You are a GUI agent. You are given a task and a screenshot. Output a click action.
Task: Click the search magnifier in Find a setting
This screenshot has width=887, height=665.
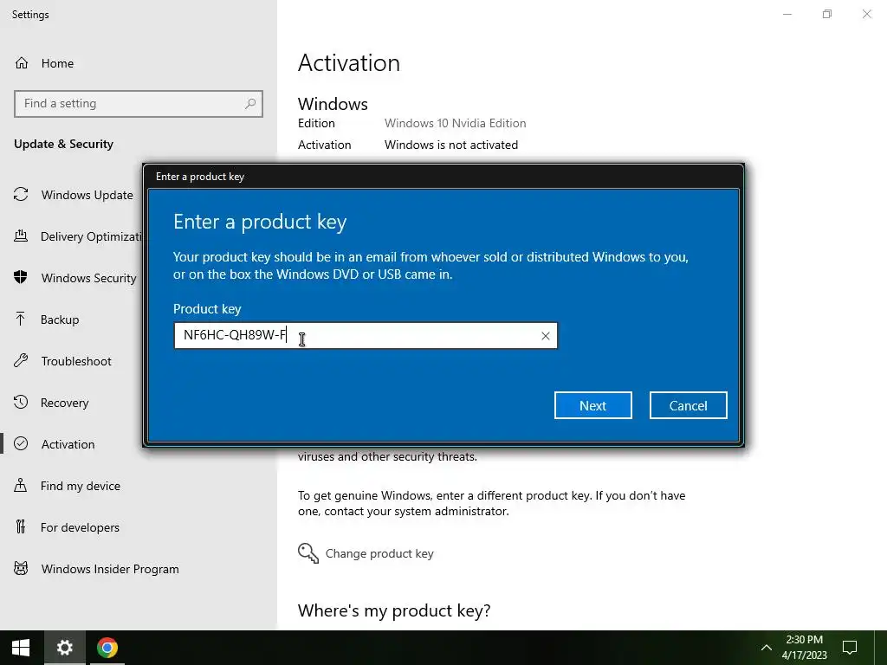tap(250, 104)
